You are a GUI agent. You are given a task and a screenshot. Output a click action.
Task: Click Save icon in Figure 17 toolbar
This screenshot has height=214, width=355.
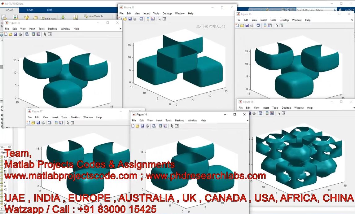click(x=38, y=123)
